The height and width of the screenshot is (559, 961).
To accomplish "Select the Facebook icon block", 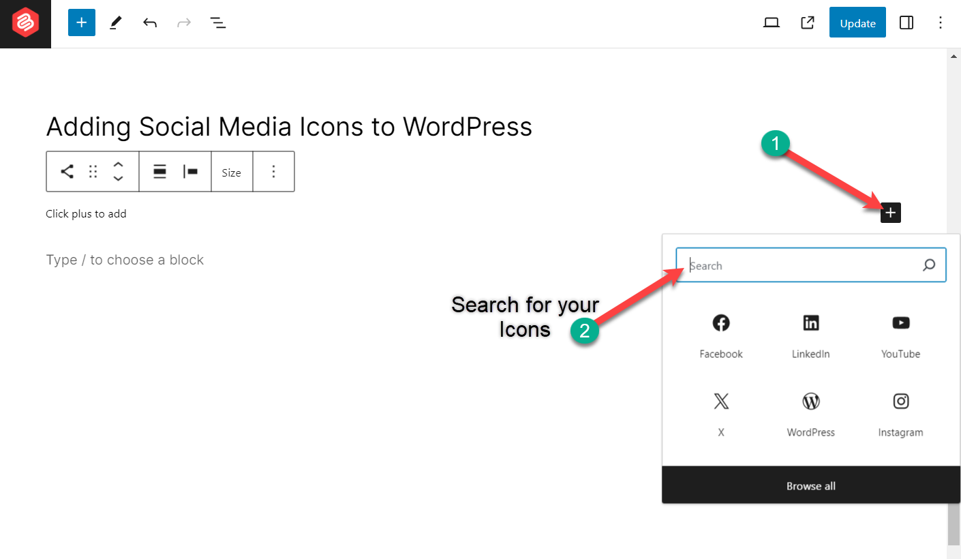I will [720, 322].
